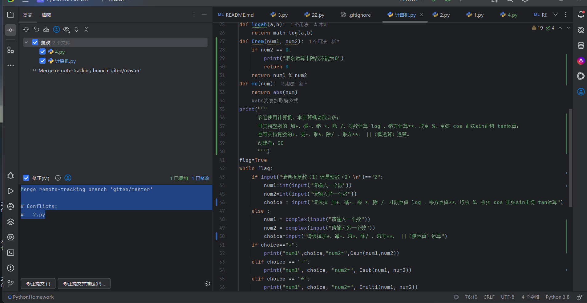Open the README.md editor tab

pyautogui.click(x=236, y=15)
